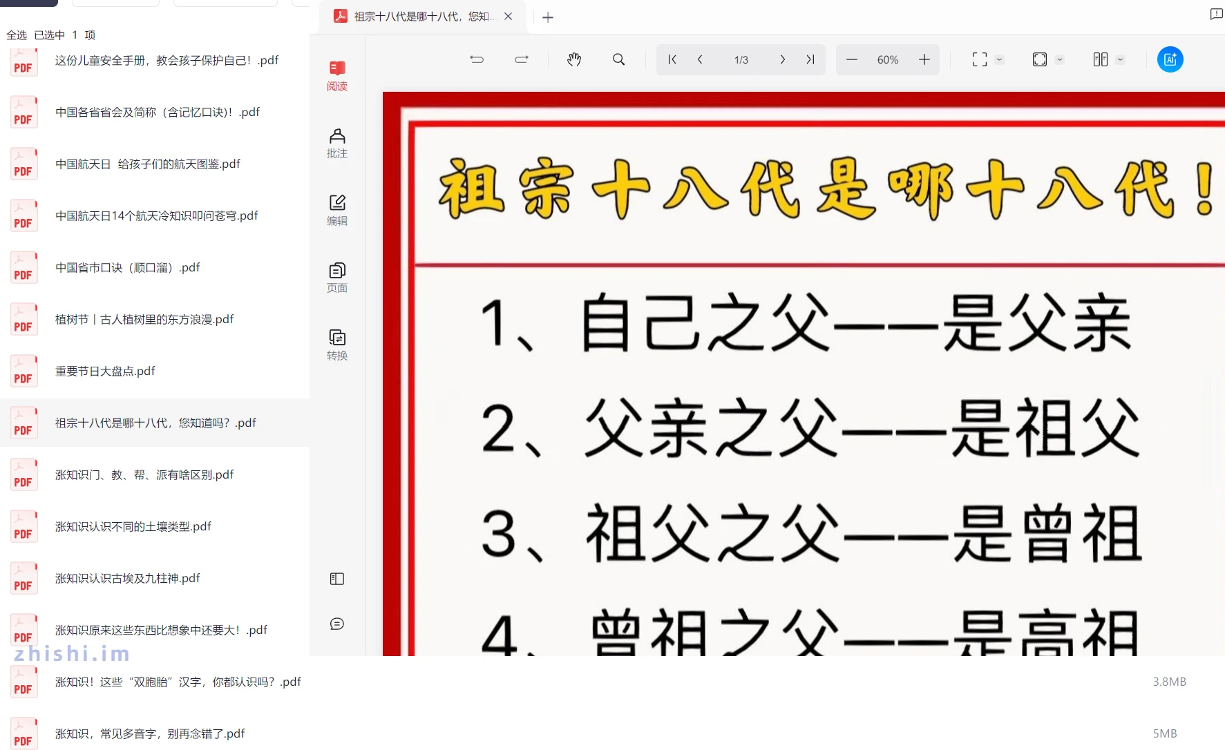Open the 页面 (Pages) panel
Viewport: 1225px width, 750px height.
pyautogui.click(x=337, y=278)
